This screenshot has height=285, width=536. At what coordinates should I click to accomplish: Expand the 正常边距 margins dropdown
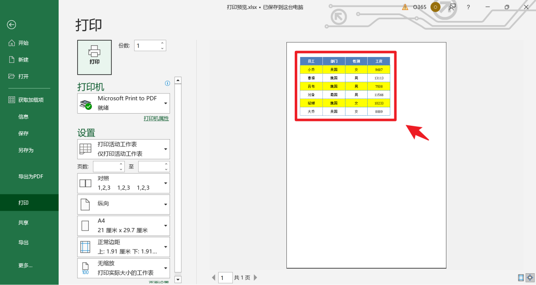[124, 247]
